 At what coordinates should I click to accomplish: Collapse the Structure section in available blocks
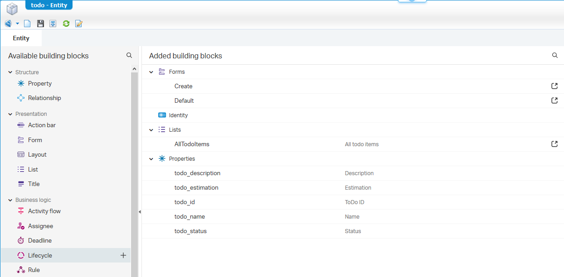click(x=10, y=72)
